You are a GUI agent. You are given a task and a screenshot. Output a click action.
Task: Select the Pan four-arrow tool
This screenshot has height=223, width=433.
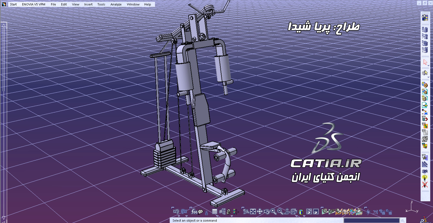[x=260, y=211]
